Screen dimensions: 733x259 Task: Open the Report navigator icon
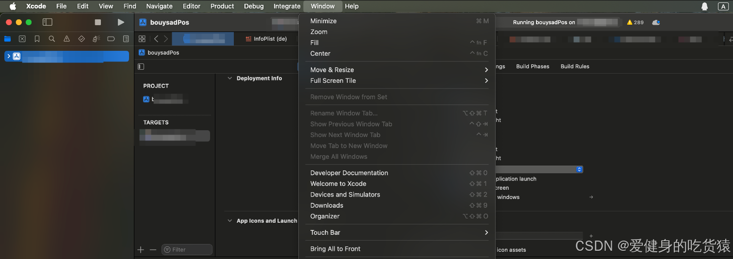coord(126,39)
